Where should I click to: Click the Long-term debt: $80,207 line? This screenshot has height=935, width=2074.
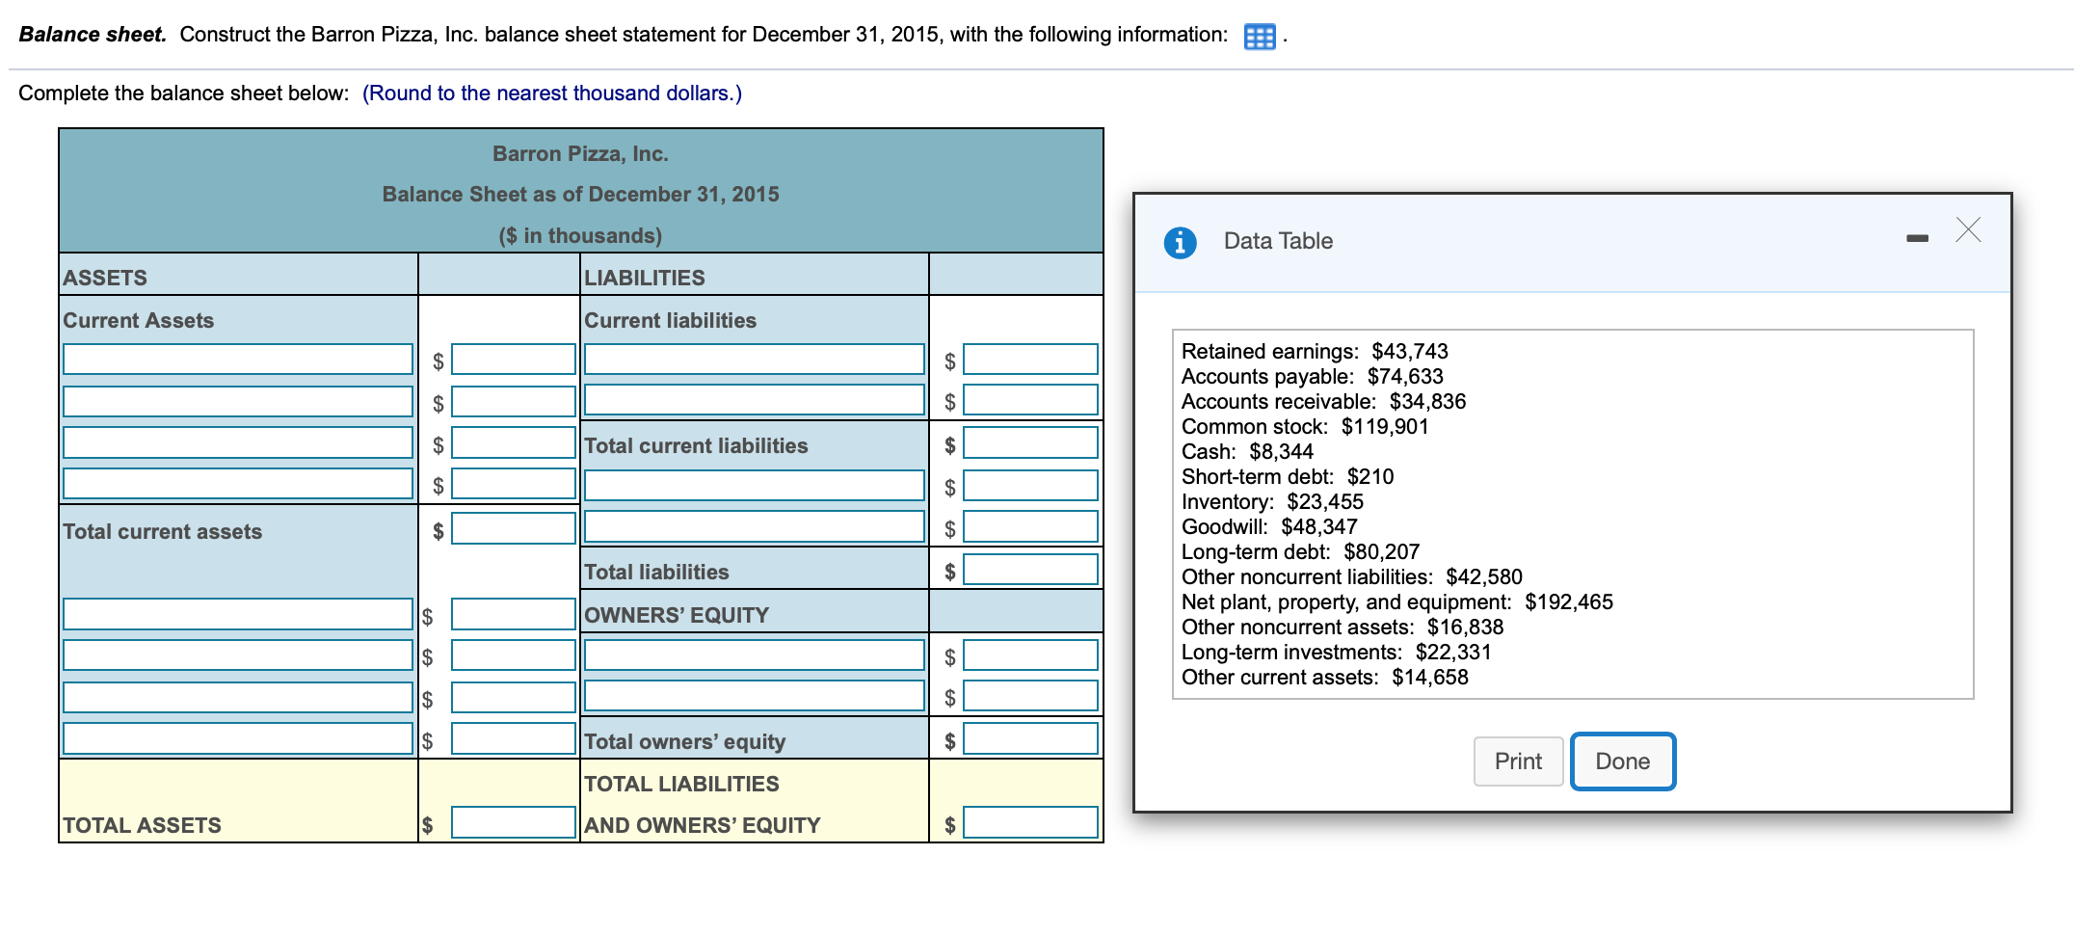[x=1300, y=552]
